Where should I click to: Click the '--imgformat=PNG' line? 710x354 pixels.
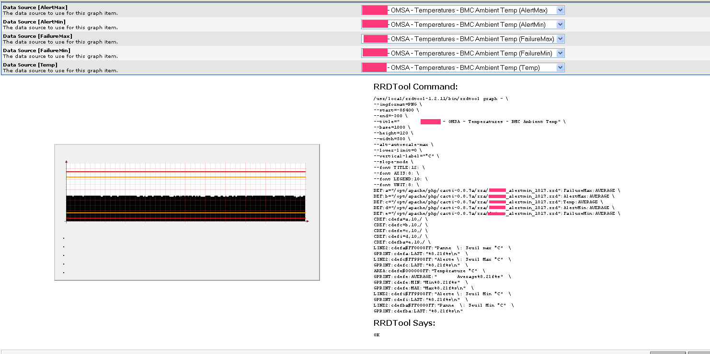pyautogui.click(x=398, y=104)
